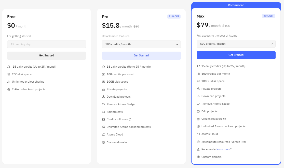Click 2 Atoms backend projects cloud icon
Screen dimensions: 284x168
(9, 89)
